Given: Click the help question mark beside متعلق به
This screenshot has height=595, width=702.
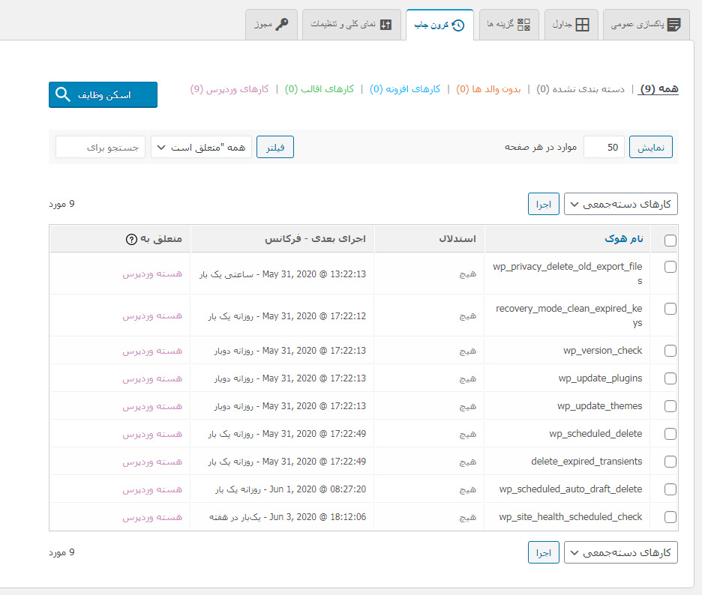Looking at the screenshot, I should pyautogui.click(x=131, y=239).
